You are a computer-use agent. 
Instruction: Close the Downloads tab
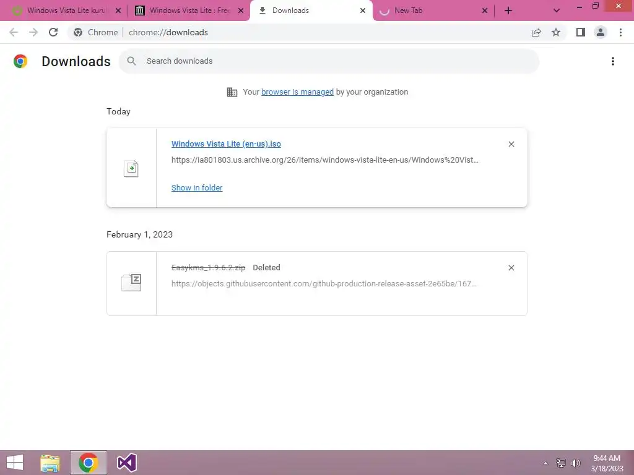363,11
